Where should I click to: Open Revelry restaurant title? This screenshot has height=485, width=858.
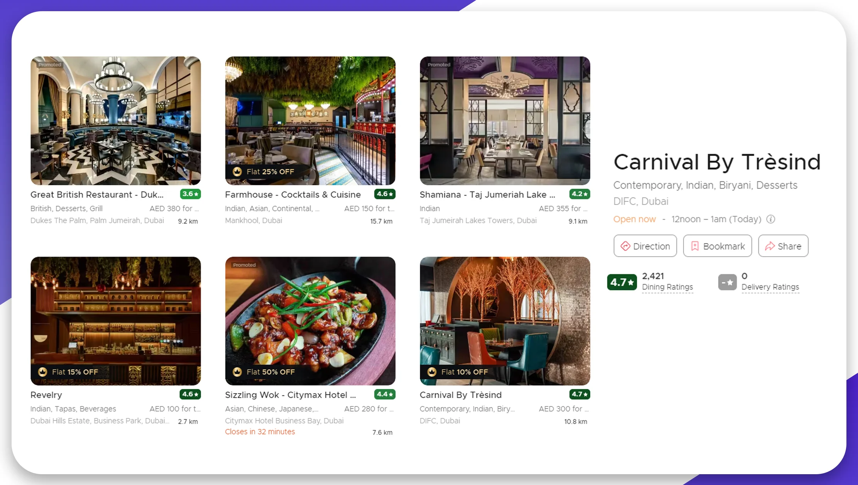pyautogui.click(x=46, y=395)
